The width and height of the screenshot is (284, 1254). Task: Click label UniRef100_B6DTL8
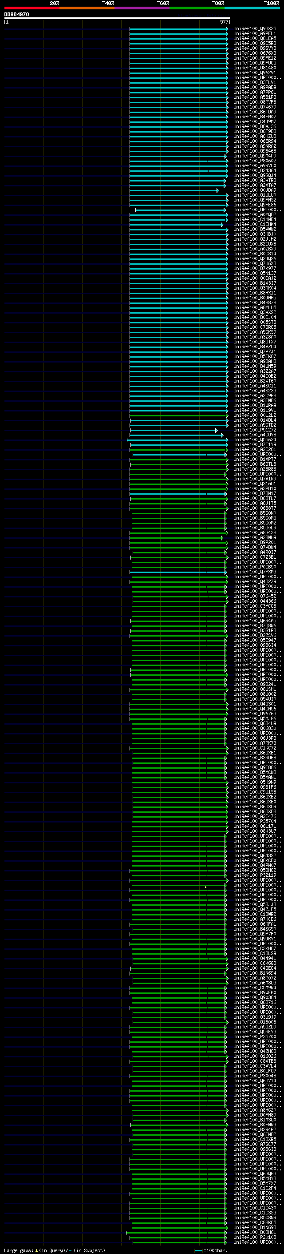(255, 464)
